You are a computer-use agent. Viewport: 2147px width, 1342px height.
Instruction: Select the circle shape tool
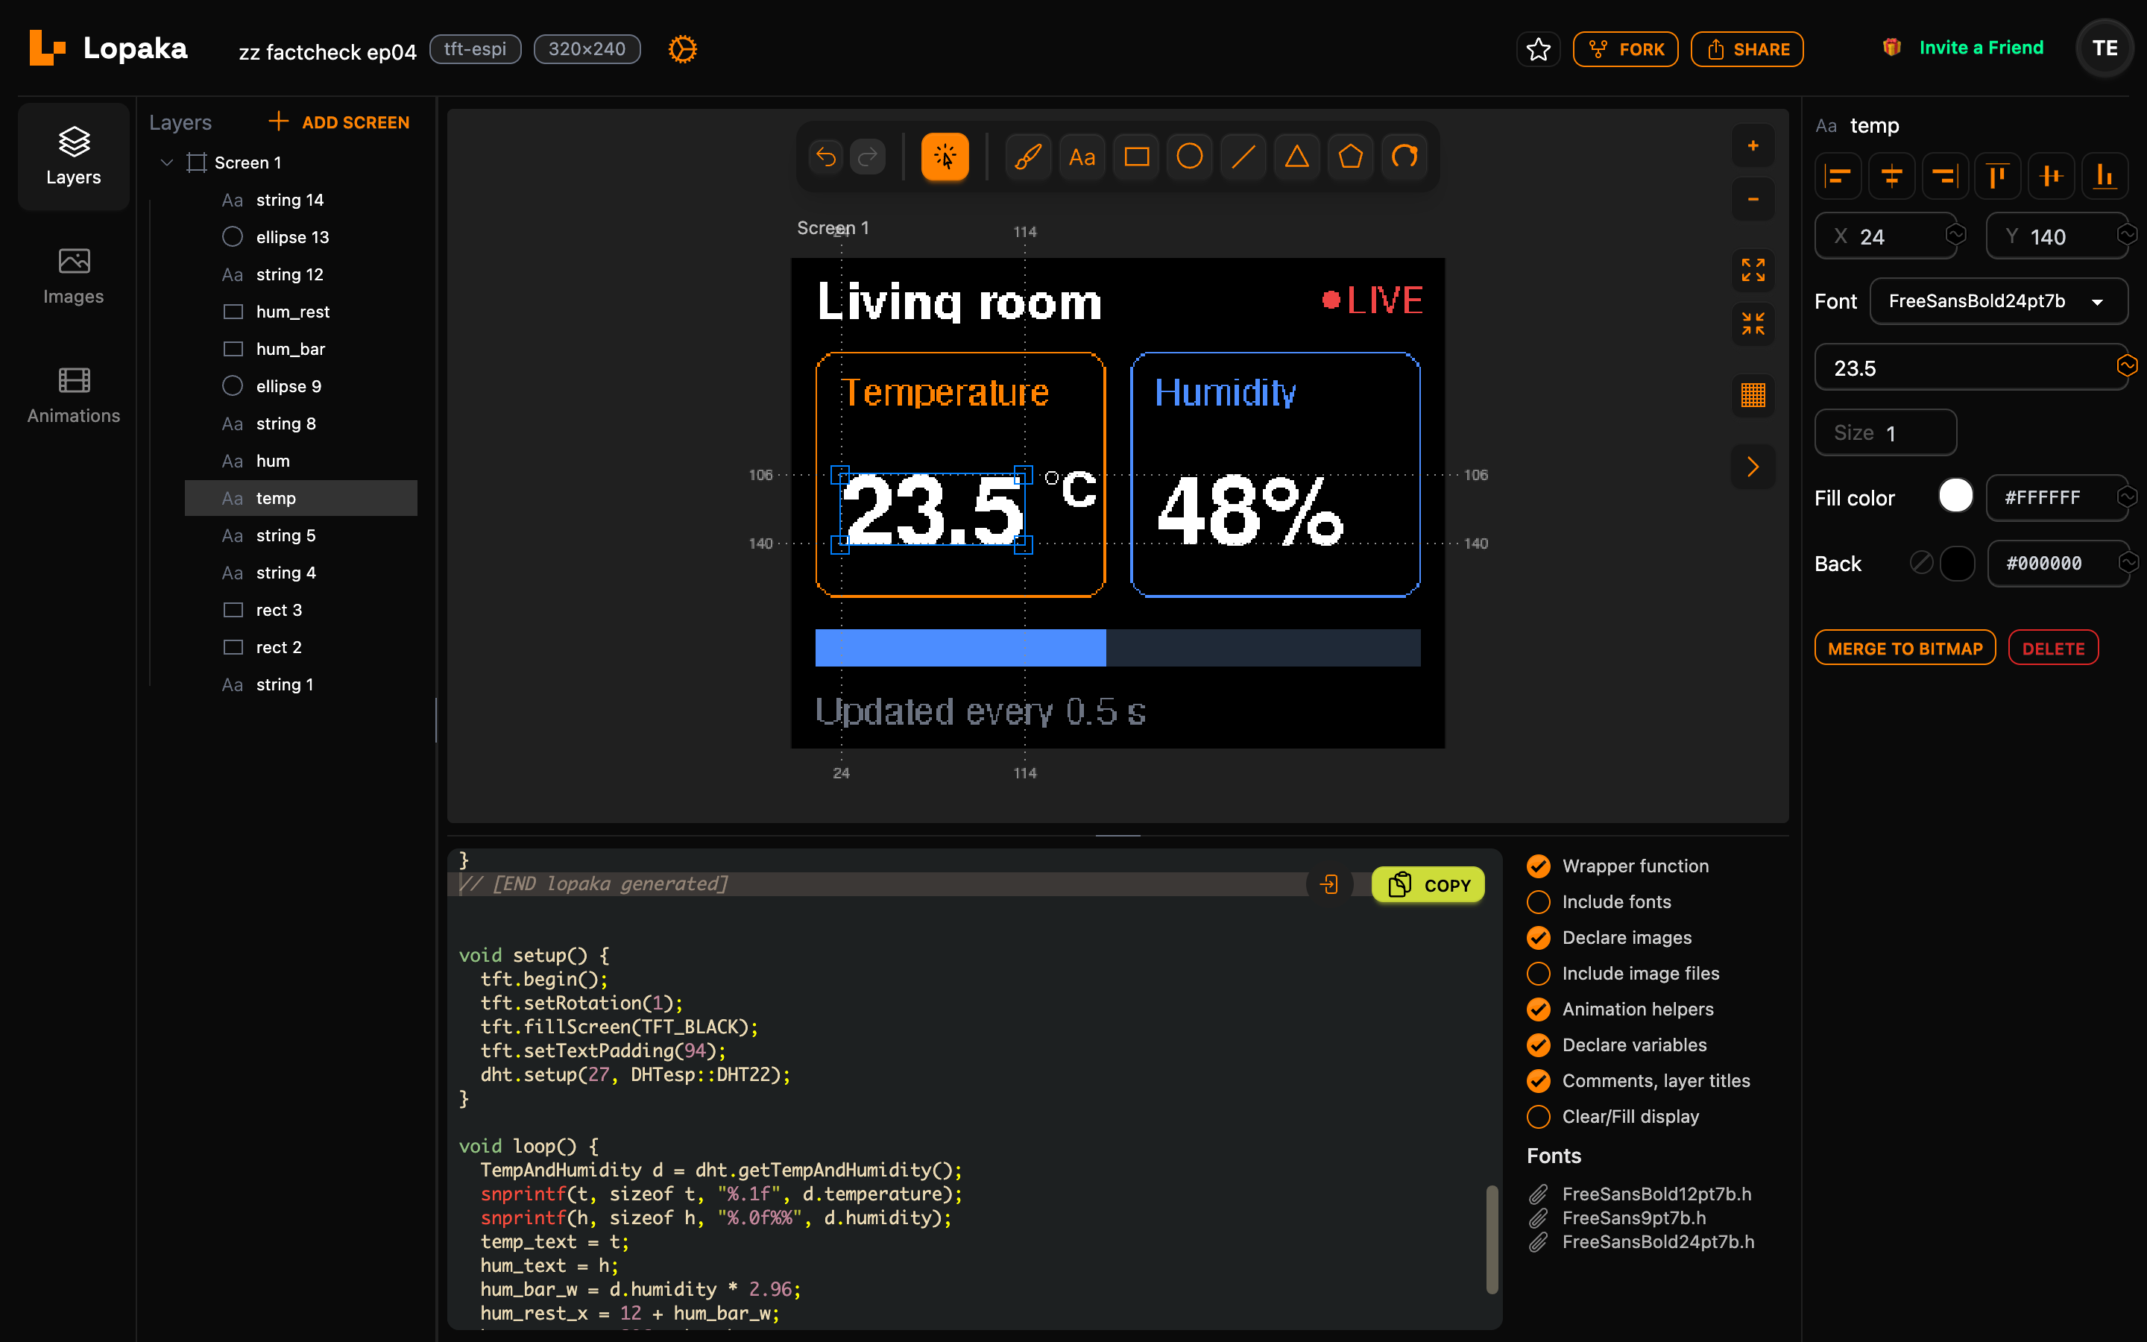click(x=1190, y=157)
